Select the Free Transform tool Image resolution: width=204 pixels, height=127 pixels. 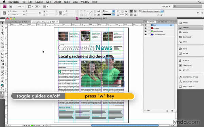point(2,61)
